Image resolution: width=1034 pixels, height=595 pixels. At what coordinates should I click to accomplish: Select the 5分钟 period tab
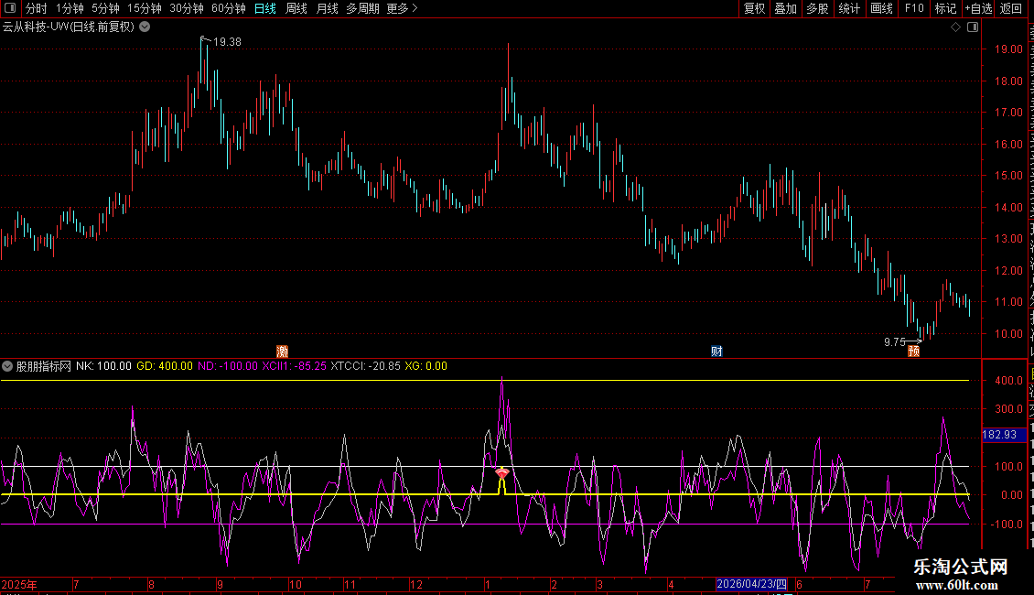tap(105, 8)
